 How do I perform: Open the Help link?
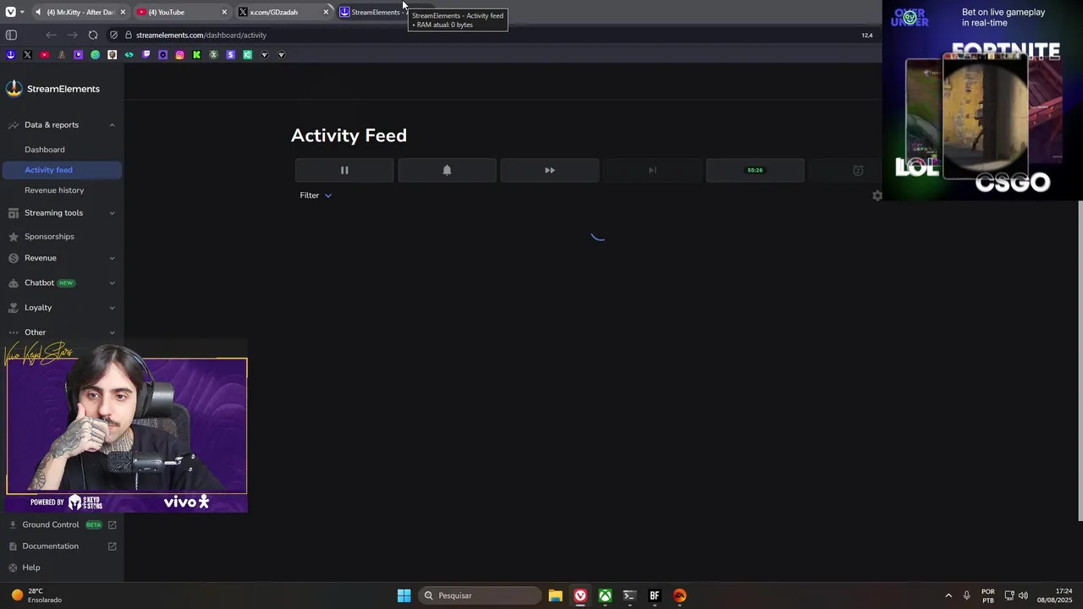point(31,568)
